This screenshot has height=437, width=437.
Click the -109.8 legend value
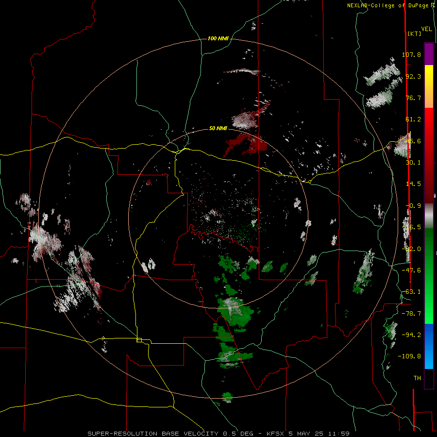[409, 356]
